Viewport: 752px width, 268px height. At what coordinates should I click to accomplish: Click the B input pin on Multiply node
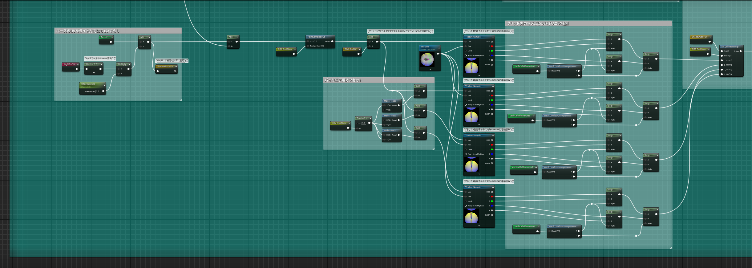[x=118, y=74]
